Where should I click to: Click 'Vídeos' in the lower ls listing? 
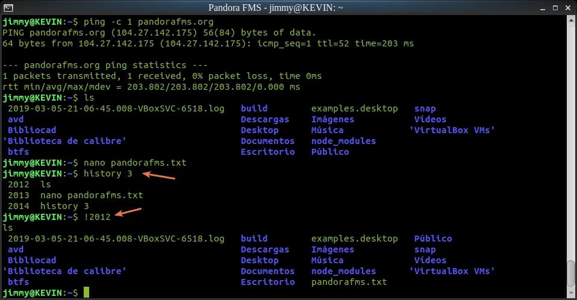coord(430,260)
